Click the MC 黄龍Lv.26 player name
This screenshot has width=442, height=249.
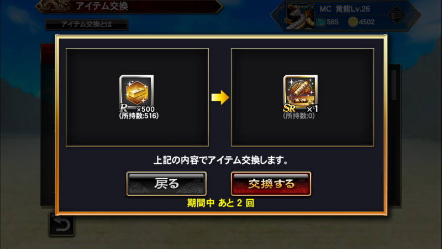(x=344, y=9)
